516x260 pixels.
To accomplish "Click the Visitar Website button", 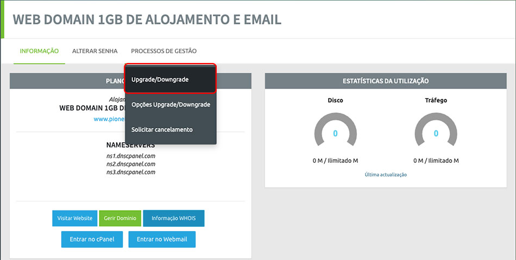I will pos(75,218).
